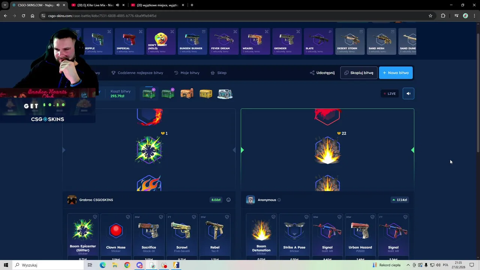Click shield icon on Urban Hazard card
Image resolution: width=480 pixels, height=270 pixels.
372,217
